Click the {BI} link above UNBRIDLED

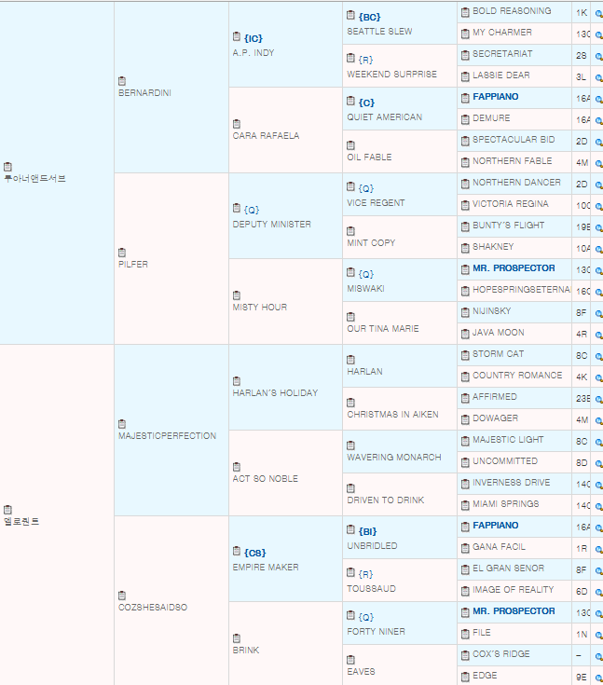click(x=367, y=531)
